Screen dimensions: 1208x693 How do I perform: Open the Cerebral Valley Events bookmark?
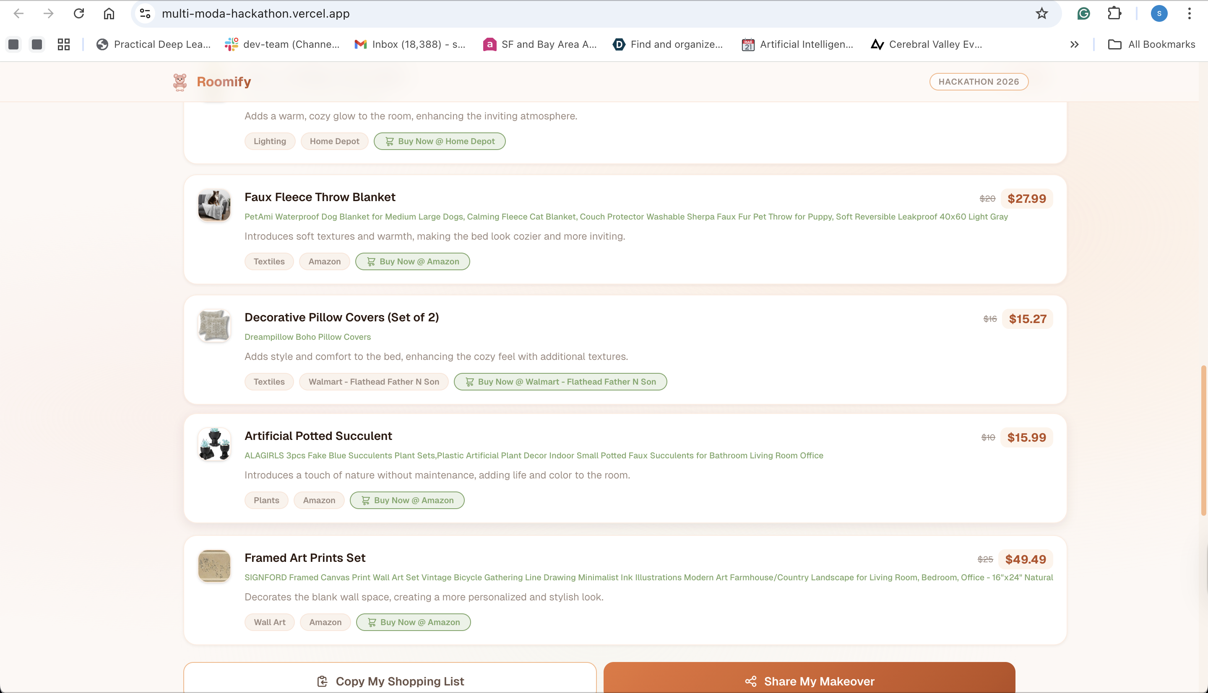[x=927, y=44]
